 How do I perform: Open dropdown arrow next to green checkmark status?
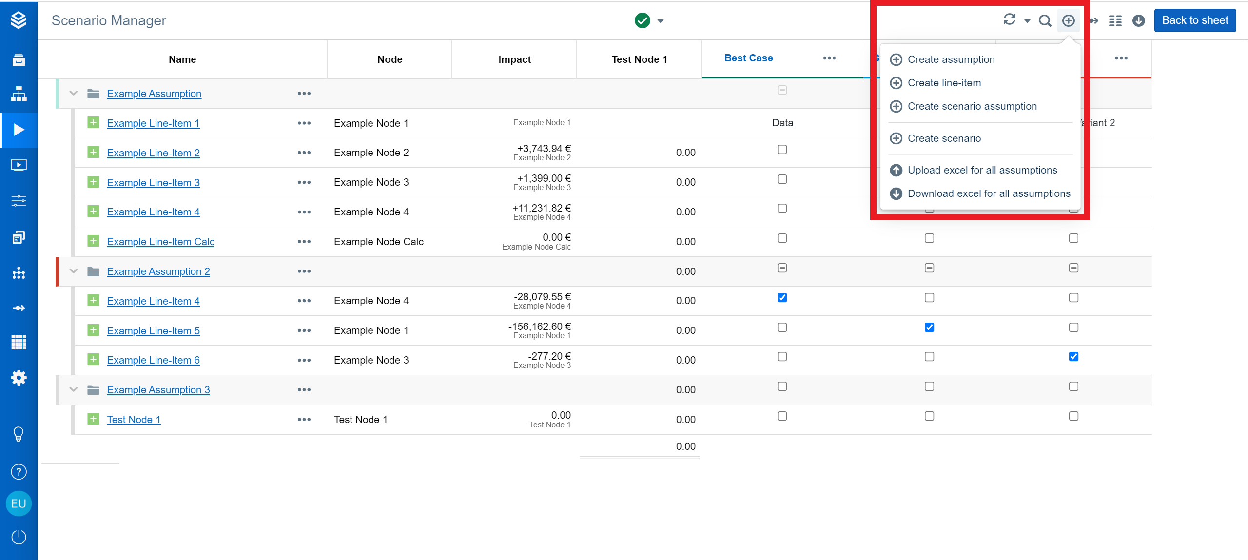661,21
